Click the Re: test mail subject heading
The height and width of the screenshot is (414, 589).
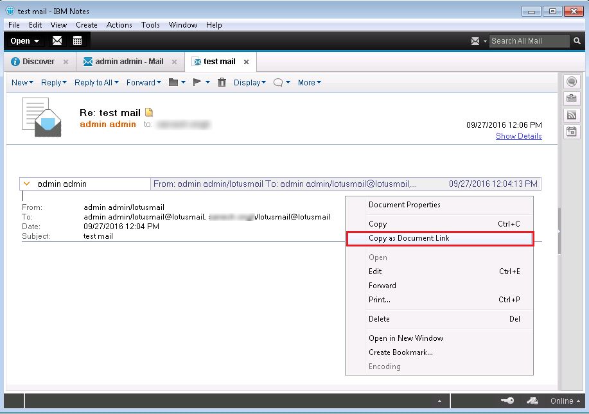110,112
